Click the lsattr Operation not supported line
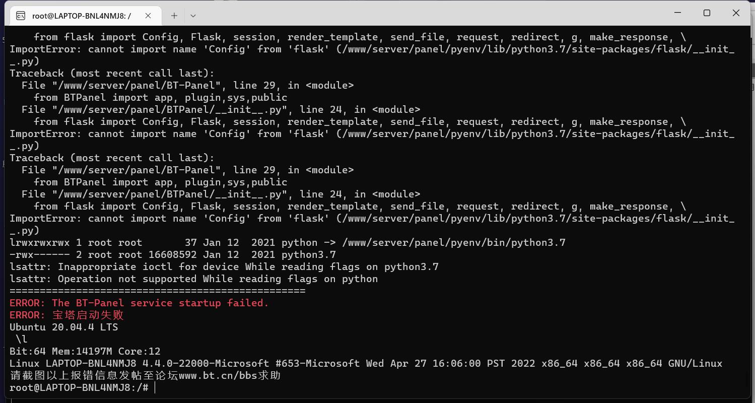The height and width of the screenshot is (403, 755). click(x=193, y=279)
